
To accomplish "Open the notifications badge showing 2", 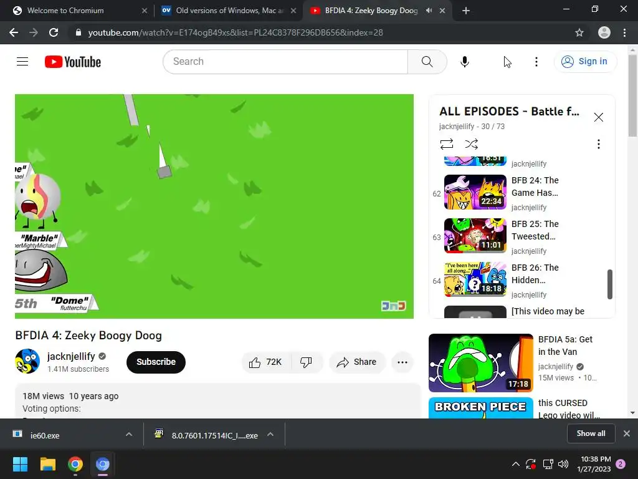I will click(621, 464).
